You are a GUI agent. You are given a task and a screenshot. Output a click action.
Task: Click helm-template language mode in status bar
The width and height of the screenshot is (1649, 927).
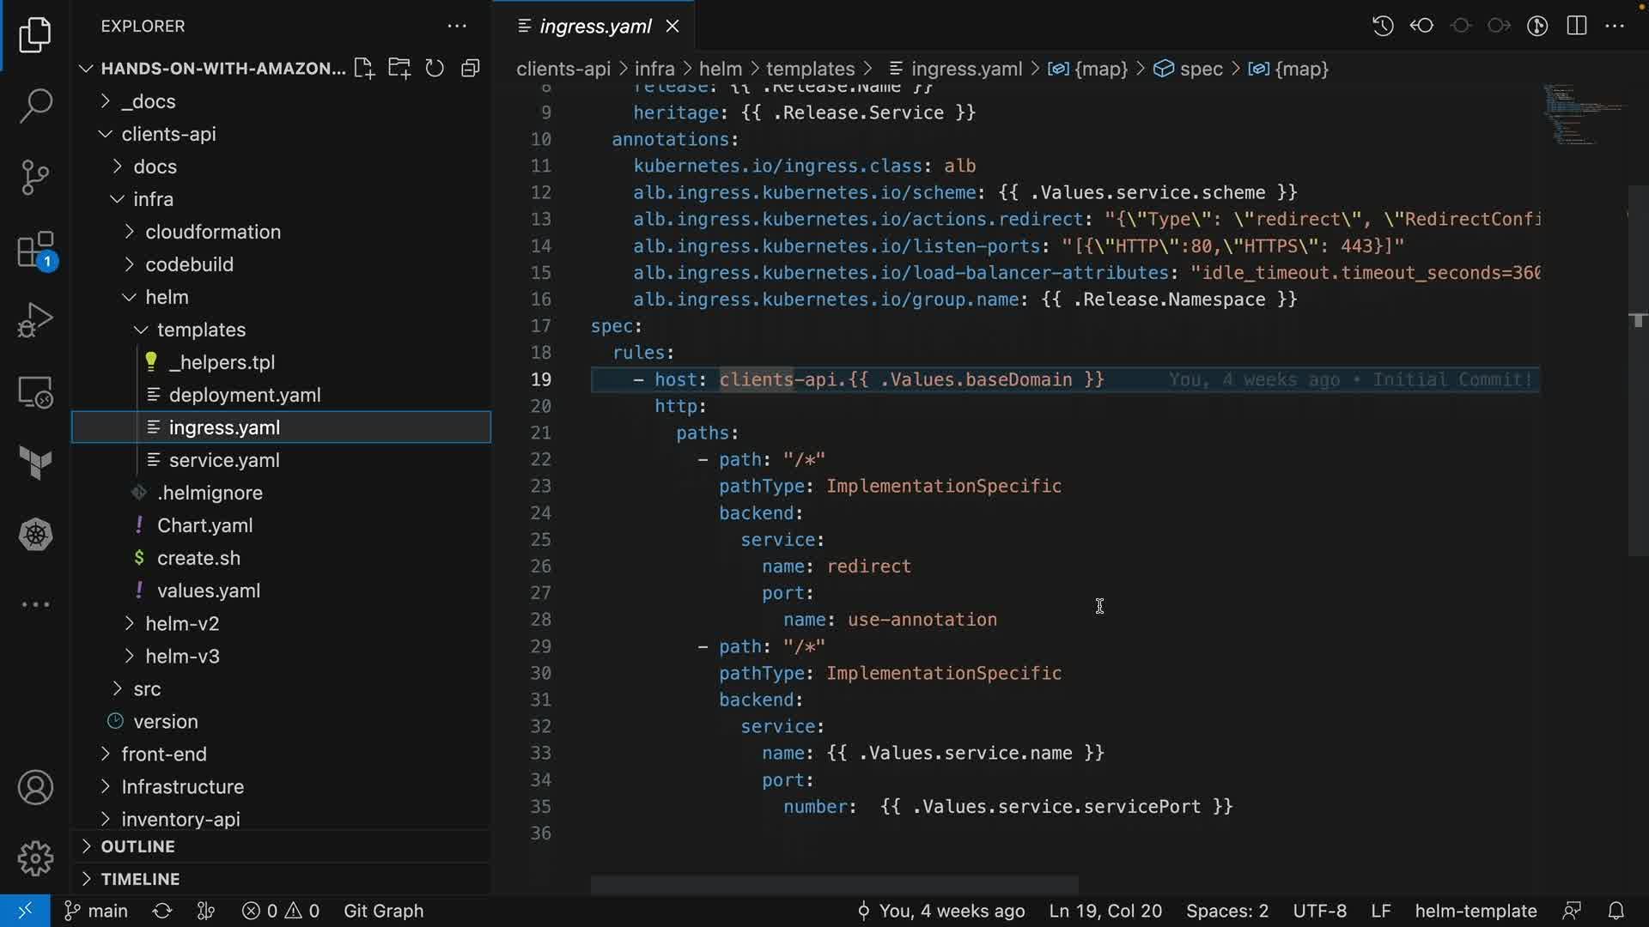1476,911
